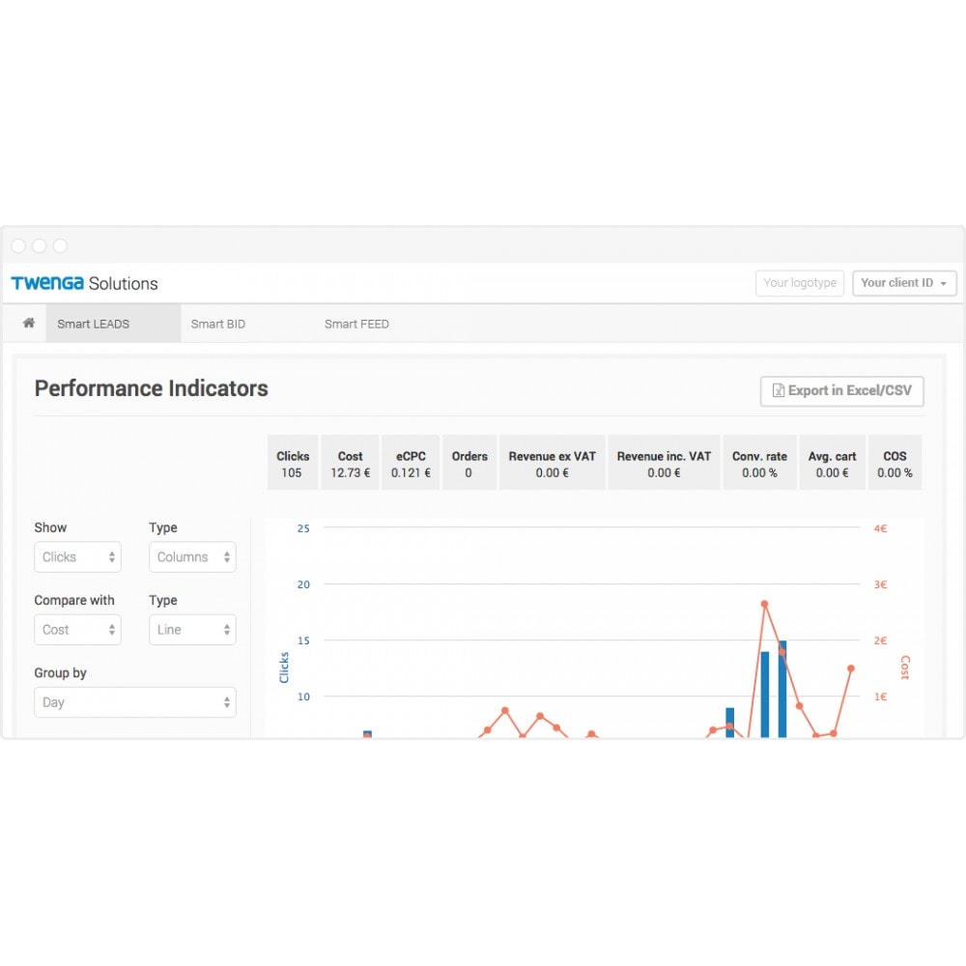This screenshot has height=966, width=966.
Task: Open the Smart LEADS tab
Action: point(113,324)
